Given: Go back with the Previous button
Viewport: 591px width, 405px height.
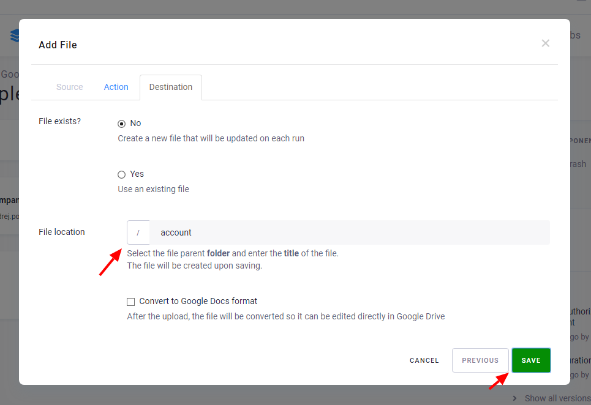Looking at the screenshot, I should point(480,360).
